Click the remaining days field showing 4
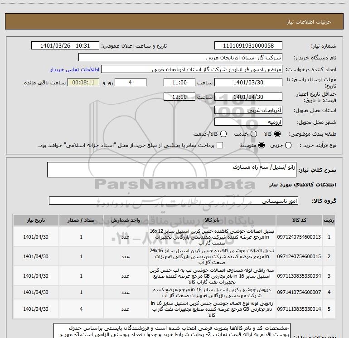The image size is (349, 338). [x=131, y=83]
